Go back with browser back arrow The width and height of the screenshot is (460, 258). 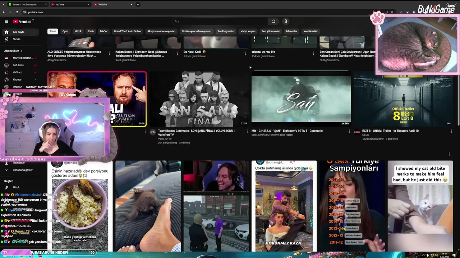4,12
